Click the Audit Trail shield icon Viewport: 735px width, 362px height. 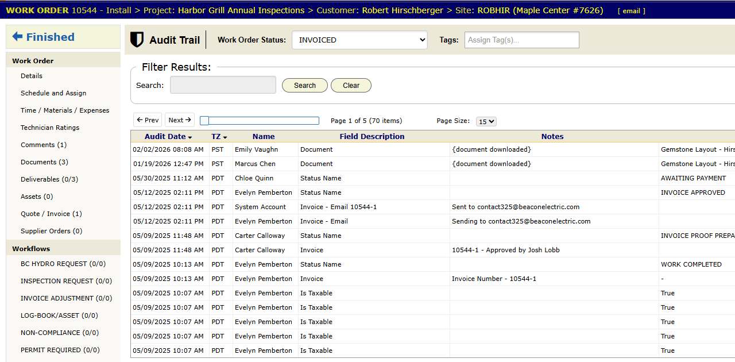(x=137, y=40)
